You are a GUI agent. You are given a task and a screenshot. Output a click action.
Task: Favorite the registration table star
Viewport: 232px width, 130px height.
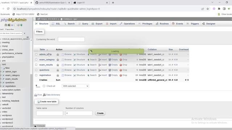58,75
